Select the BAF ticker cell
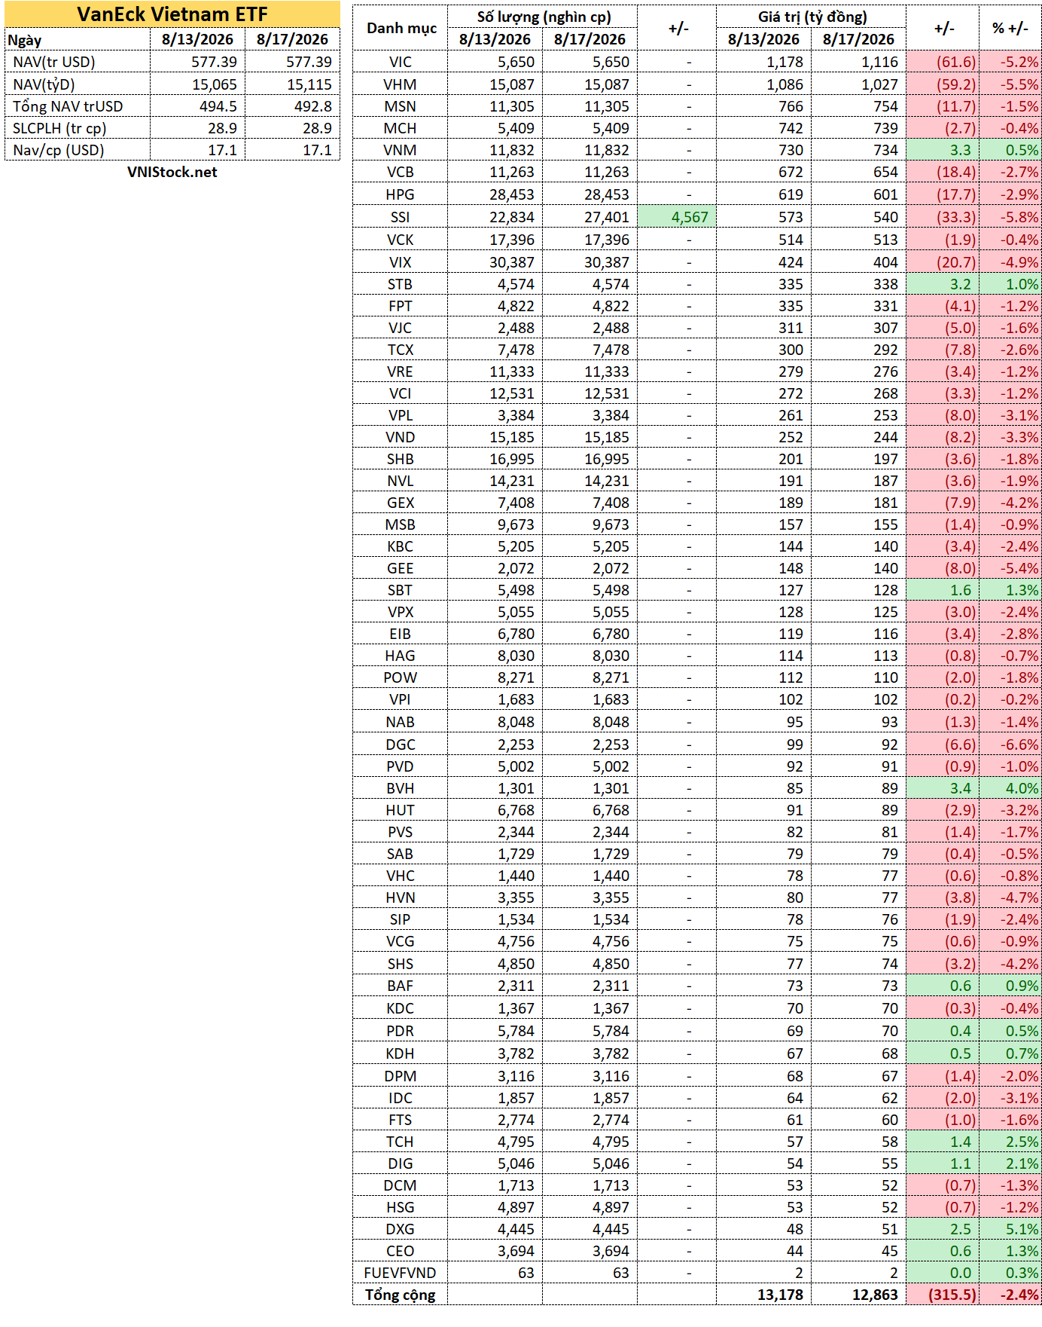 401,986
